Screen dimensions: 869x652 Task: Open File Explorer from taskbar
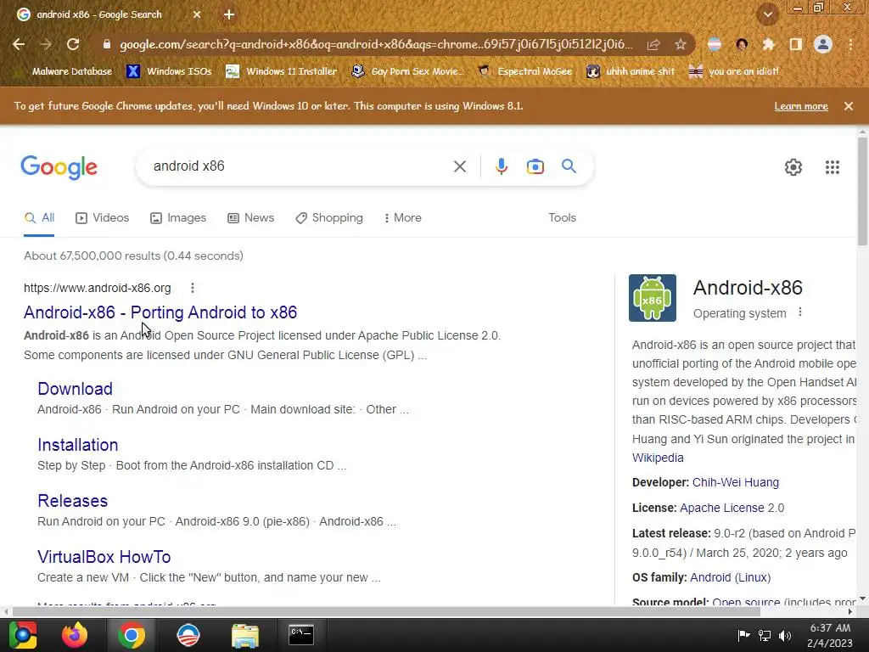[x=245, y=635]
